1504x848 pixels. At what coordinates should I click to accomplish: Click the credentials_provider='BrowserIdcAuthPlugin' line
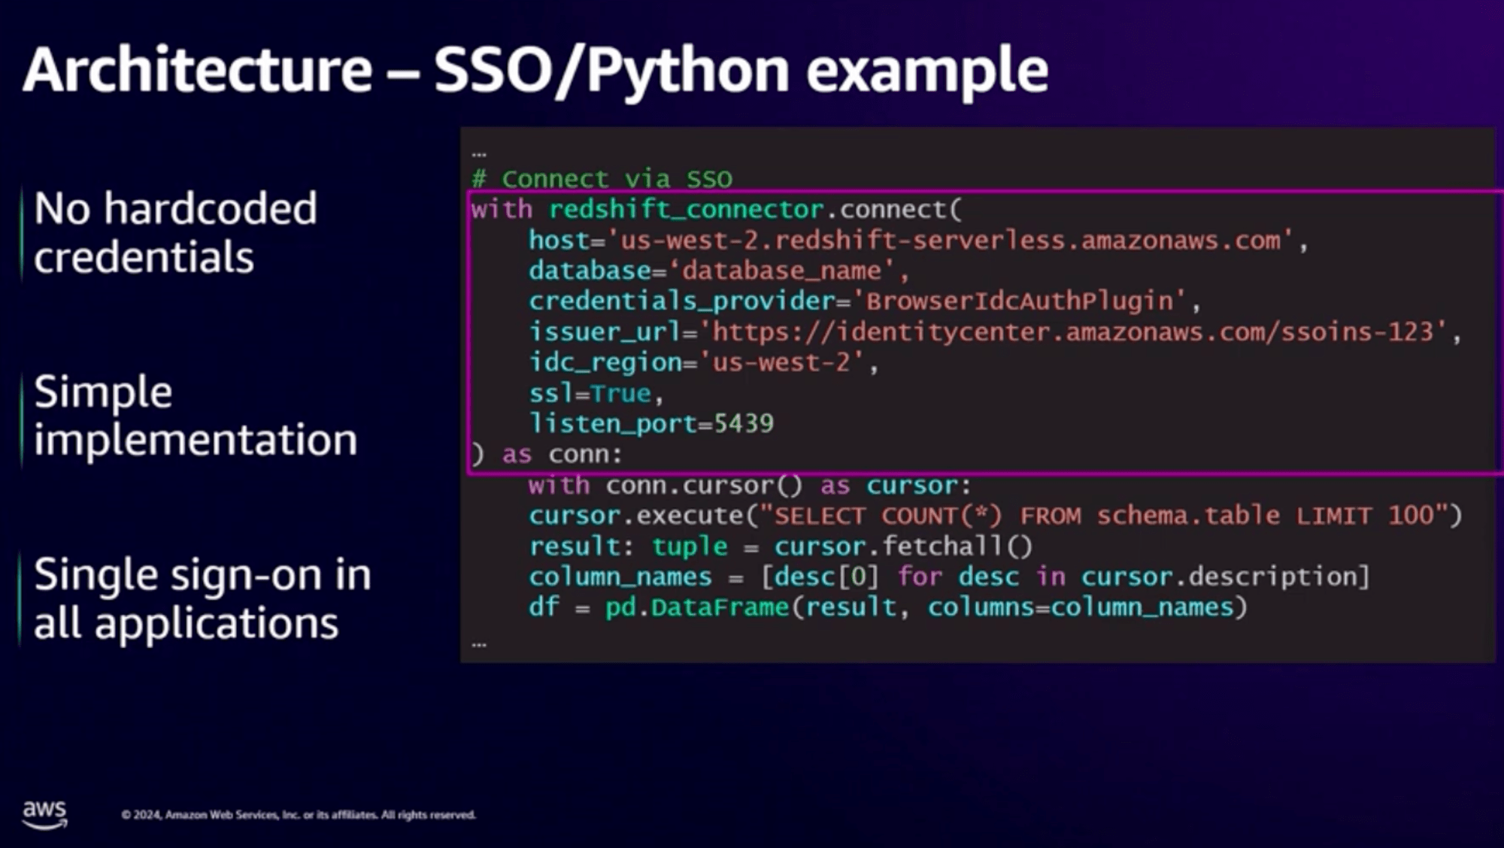tap(865, 301)
